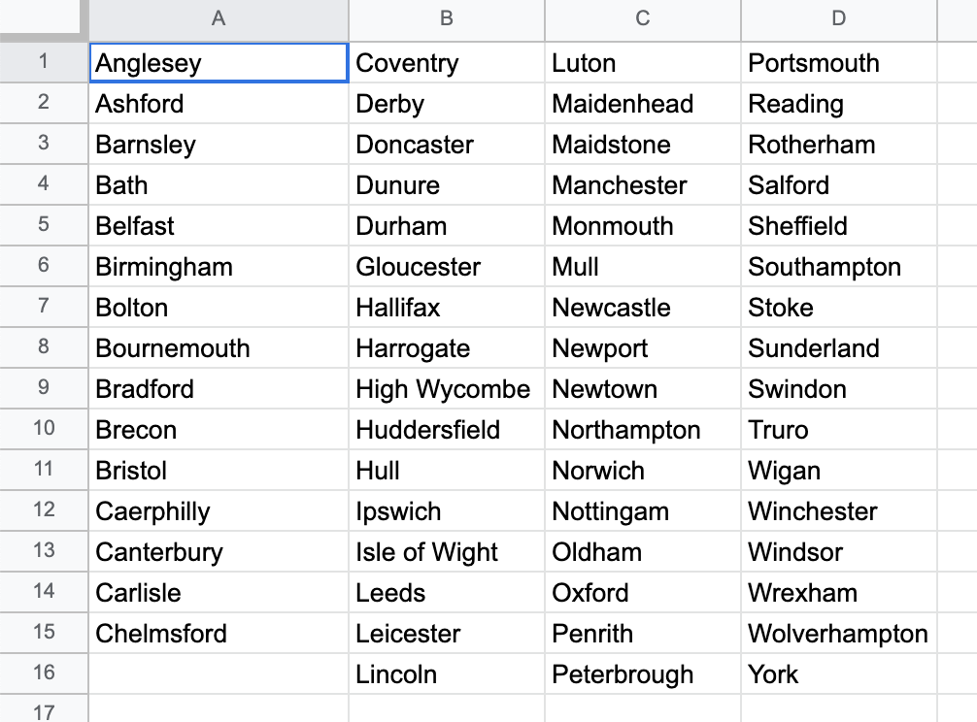Select row 16 header
Screen dimensions: 977x722
[x=44, y=673]
